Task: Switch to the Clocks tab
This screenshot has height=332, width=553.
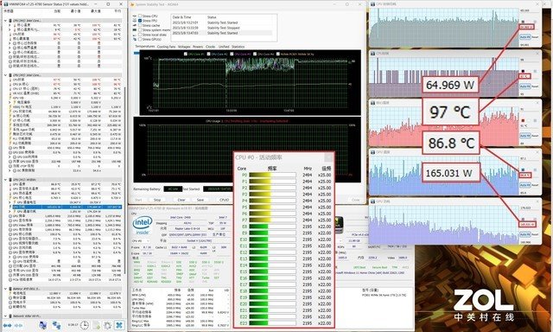Action: click(x=210, y=47)
